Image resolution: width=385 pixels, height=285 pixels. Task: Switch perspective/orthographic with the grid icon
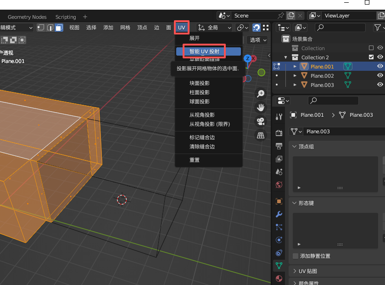tap(261, 135)
